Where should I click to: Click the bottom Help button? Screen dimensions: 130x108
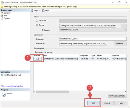click(x=121, y=103)
